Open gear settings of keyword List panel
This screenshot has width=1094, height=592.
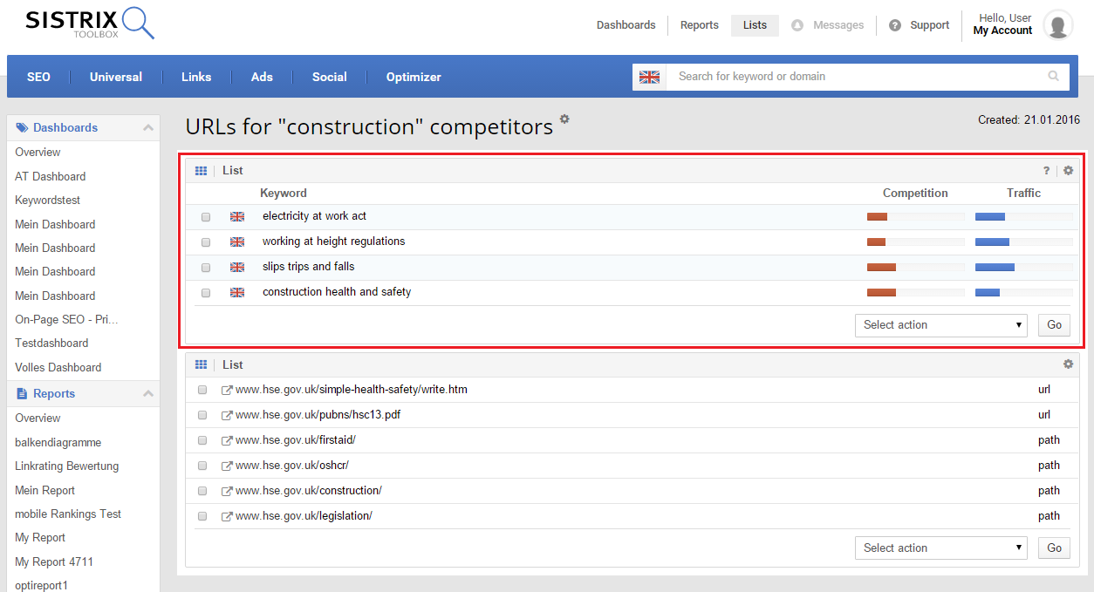tap(1068, 171)
